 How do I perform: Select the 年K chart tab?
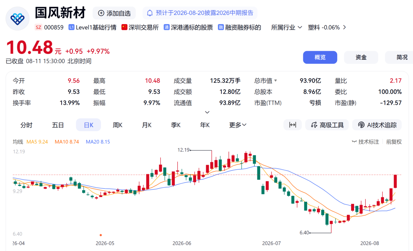205,125
